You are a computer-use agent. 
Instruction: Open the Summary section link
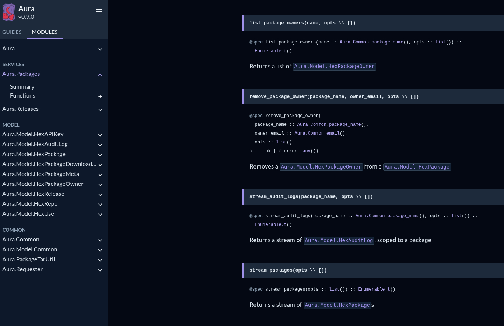coord(22,86)
